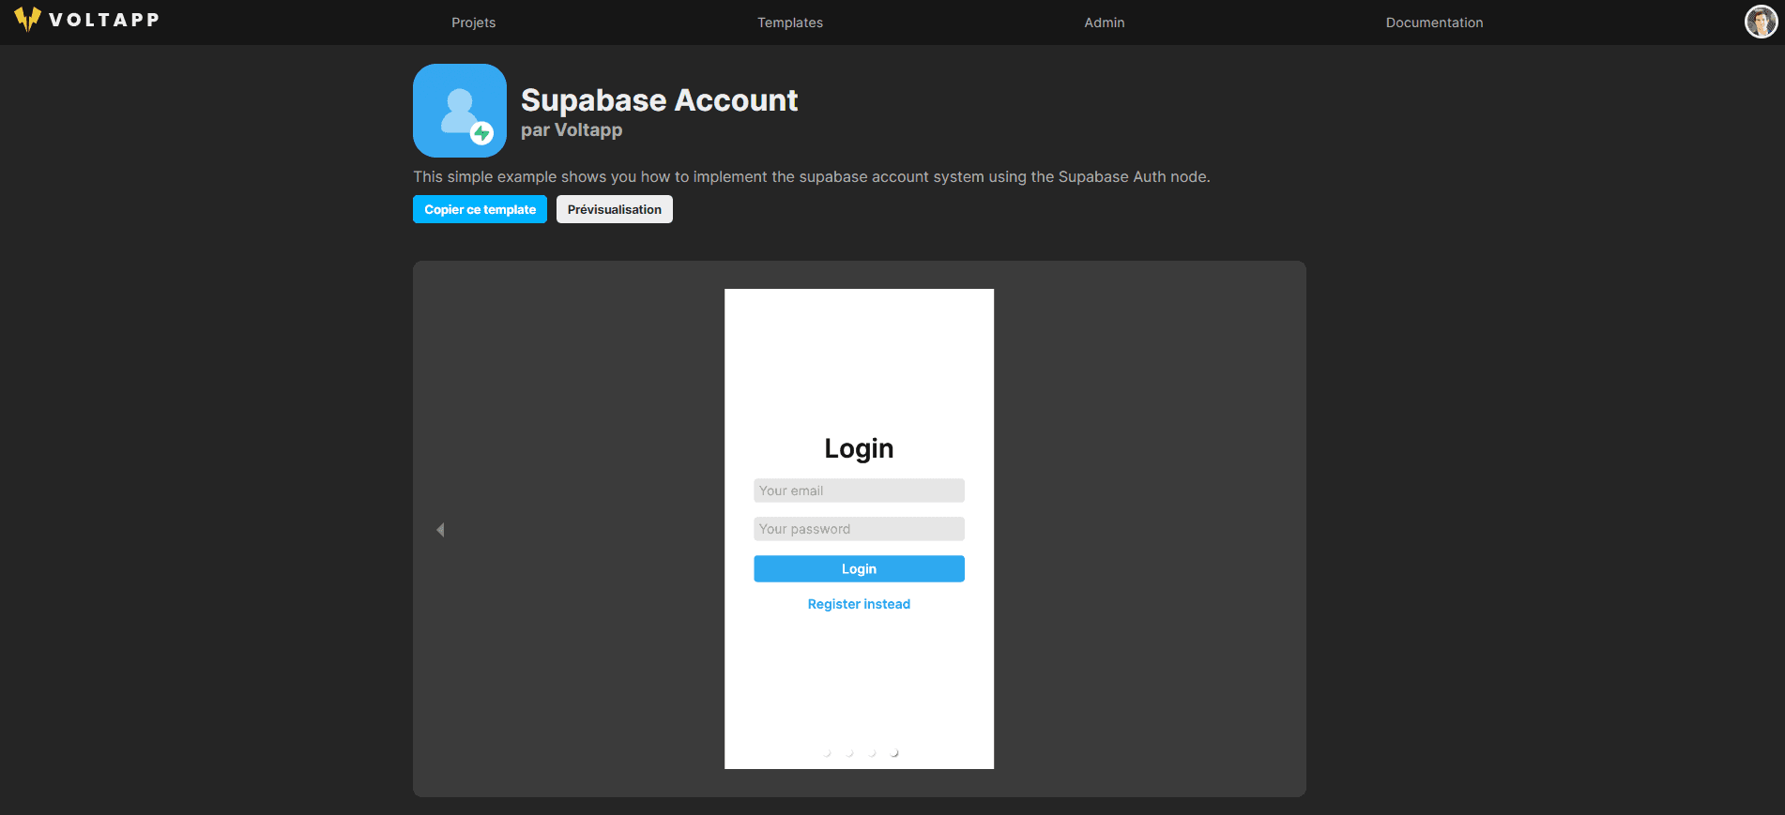Open the Admin section

pyautogui.click(x=1104, y=23)
